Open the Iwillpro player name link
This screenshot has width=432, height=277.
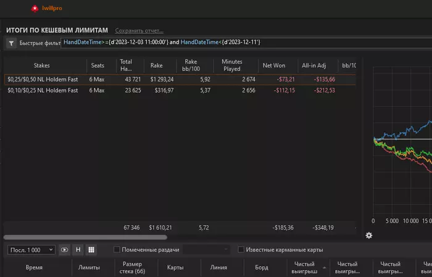[52, 8]
